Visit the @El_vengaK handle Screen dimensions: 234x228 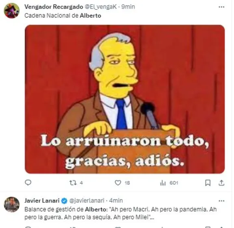101,7
